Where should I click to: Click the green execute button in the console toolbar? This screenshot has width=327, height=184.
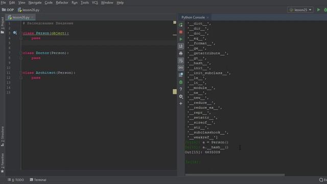coord(181,39)
